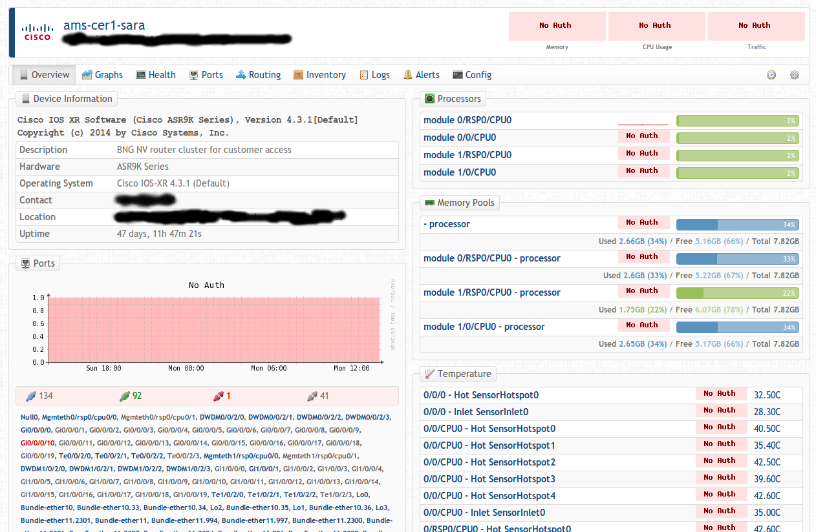The width and height of the screenshot is (816, 532).
Task: Click the Device Information panel icon
Action: (x=26, y=99)
